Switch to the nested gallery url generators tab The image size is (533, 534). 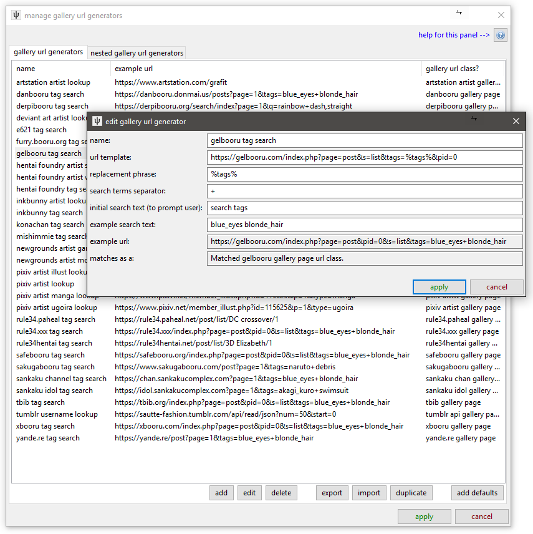[137, 53]
